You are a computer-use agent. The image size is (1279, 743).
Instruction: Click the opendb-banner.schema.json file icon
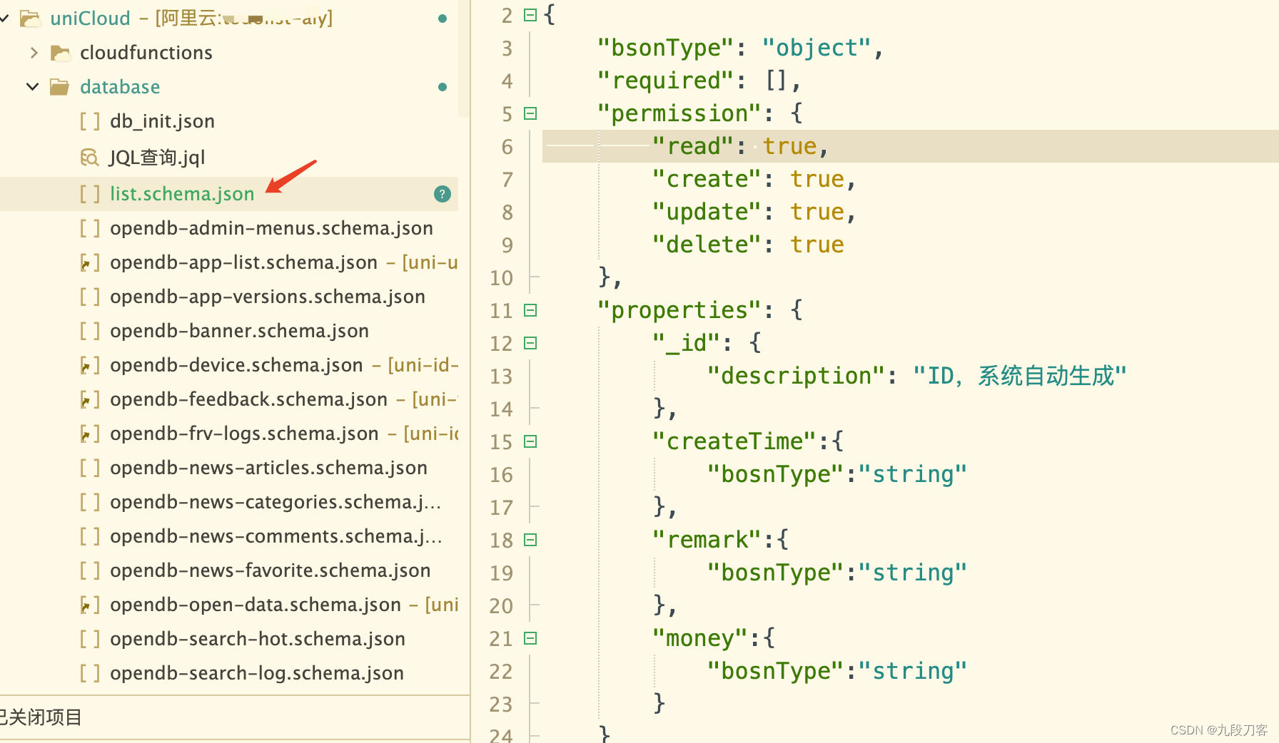pyautogui.click(x=90, y=331)
